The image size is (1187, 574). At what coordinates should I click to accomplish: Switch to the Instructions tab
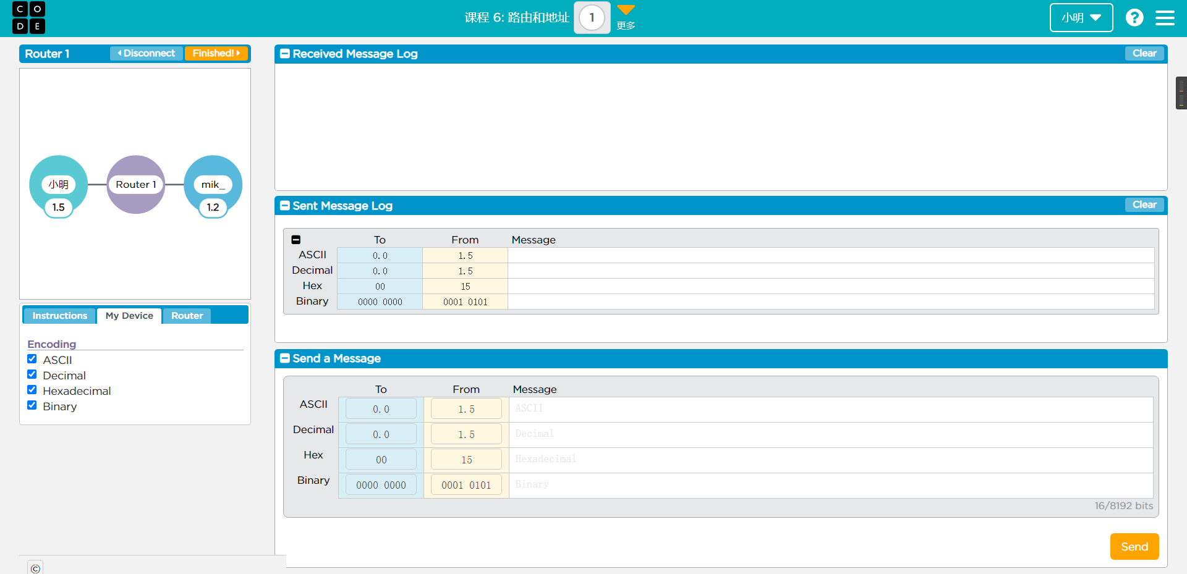(x=60, y=316)
